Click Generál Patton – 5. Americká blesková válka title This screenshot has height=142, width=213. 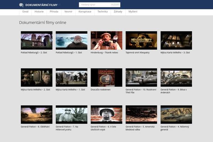pos(140,128)
